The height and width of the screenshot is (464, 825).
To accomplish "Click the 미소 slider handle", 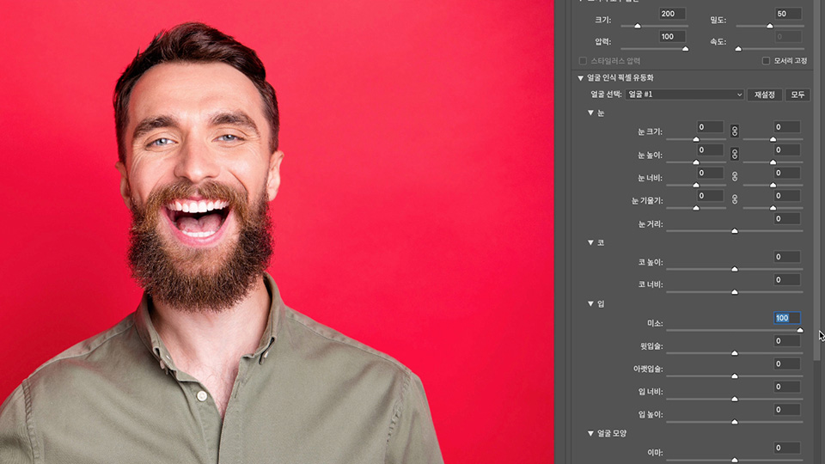I will pos(800,330).
